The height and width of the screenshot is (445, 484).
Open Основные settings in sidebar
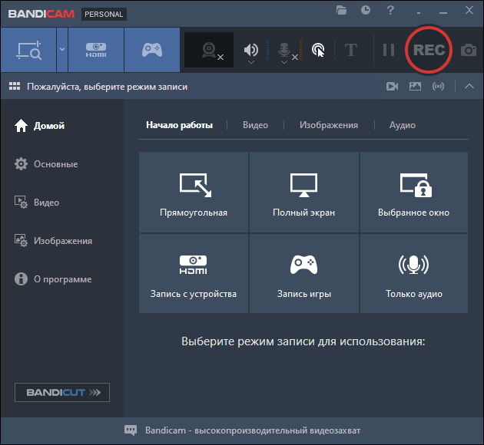46,164
